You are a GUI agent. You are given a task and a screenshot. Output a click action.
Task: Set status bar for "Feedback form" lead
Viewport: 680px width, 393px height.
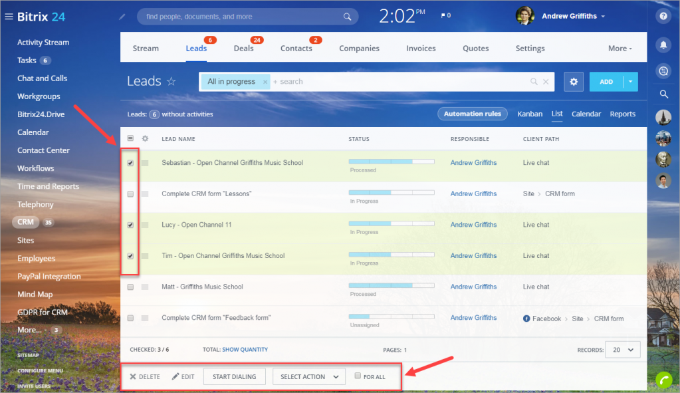[x=391, y=317]
